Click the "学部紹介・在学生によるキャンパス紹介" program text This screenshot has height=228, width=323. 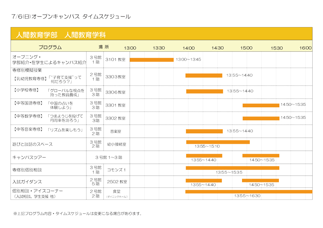49,62
